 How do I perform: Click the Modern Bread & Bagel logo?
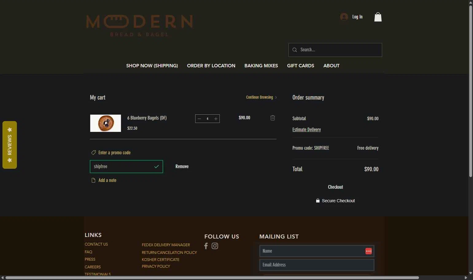pos(139,26)
